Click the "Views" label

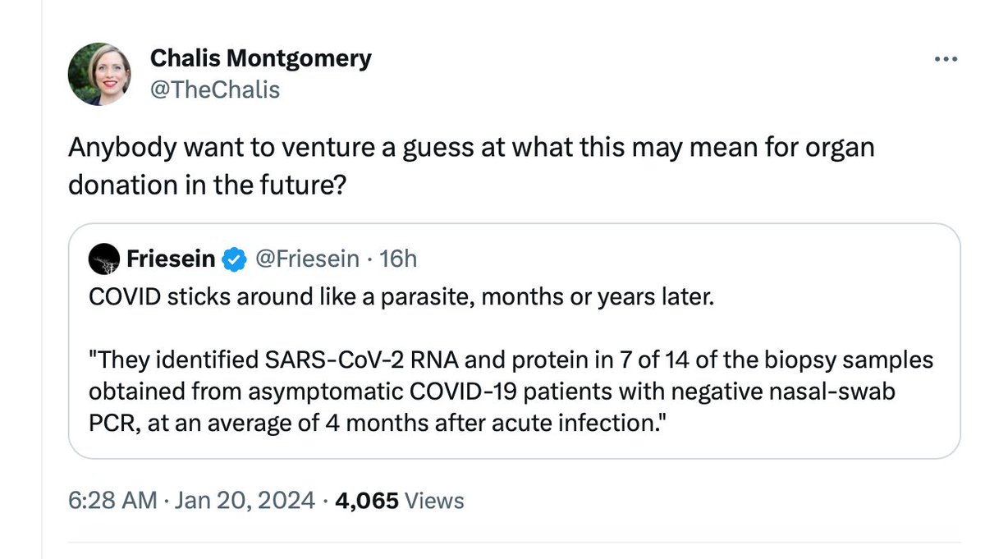click(435, 501)
